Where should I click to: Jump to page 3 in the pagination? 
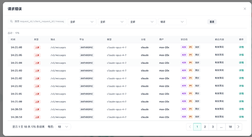[213, 127]
